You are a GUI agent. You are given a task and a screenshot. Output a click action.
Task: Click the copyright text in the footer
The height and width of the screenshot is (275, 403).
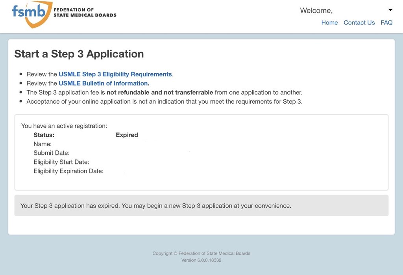(x=201, y=253)
